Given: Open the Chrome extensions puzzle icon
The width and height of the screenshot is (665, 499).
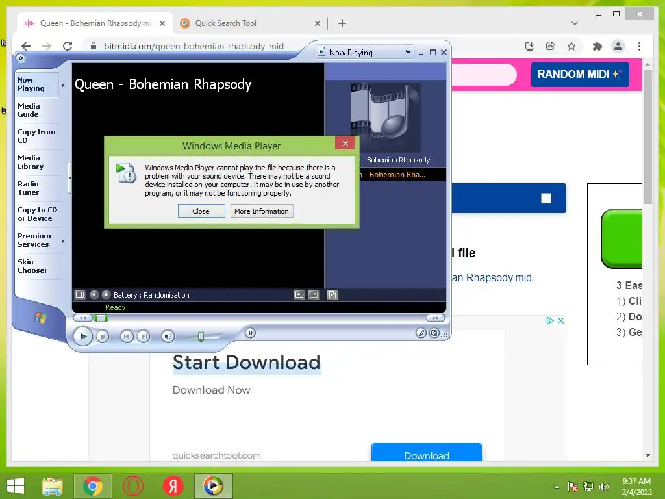Looking at the screenshot, I should click(x=597, y=46).
